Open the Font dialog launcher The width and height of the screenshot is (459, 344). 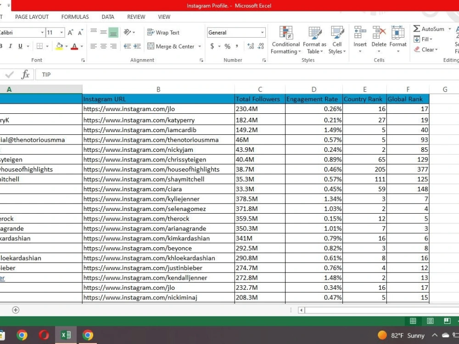83,60
